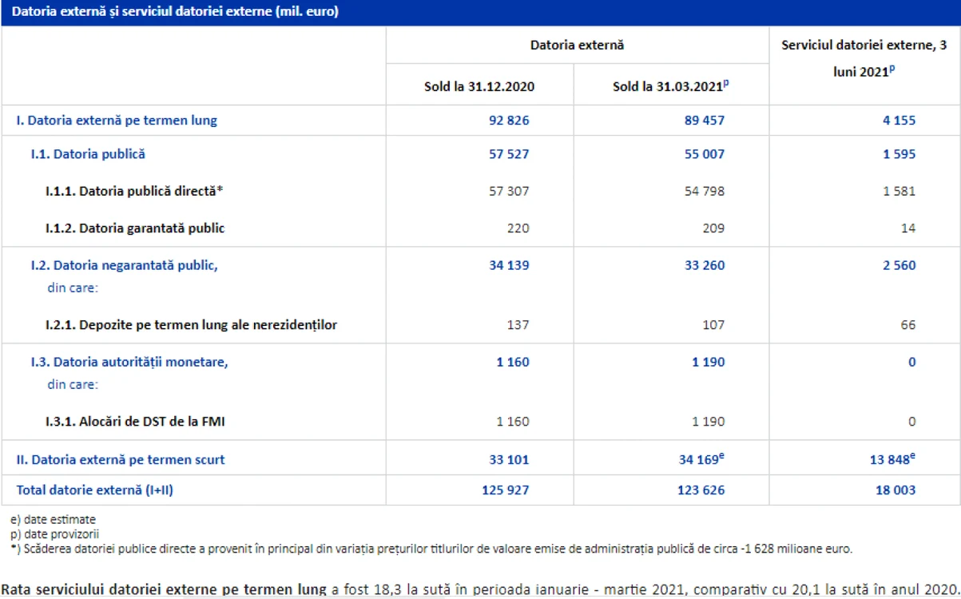Click the value 220

[518, 228]
